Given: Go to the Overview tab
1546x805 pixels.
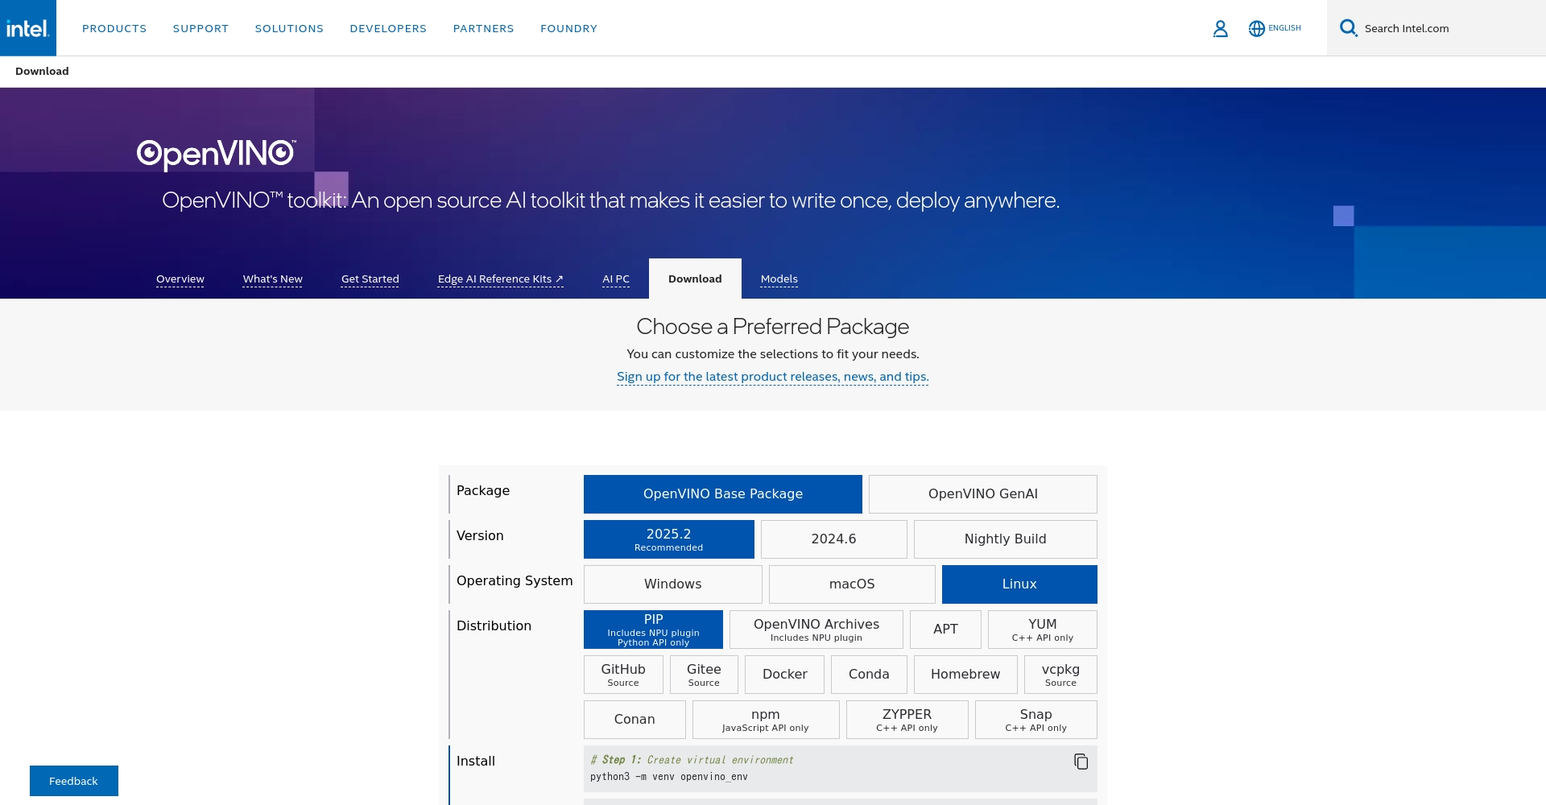Looking at the screenshot, I should 180,279.
